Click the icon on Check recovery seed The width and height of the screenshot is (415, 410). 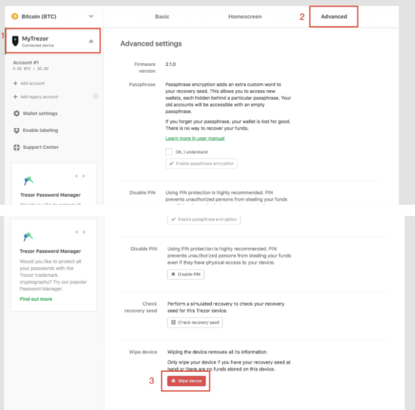tap(173, 322)
